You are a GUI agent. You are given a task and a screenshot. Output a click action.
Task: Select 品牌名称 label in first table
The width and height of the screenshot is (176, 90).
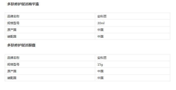coord(13,16)
